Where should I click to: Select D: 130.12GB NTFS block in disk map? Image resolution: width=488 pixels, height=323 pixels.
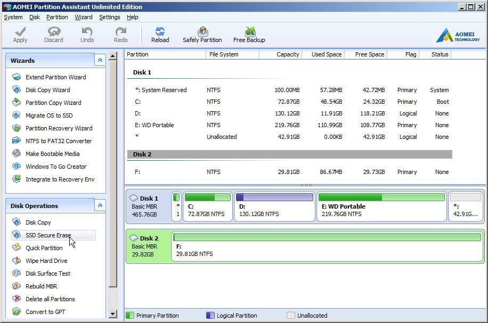click(274, 206)
